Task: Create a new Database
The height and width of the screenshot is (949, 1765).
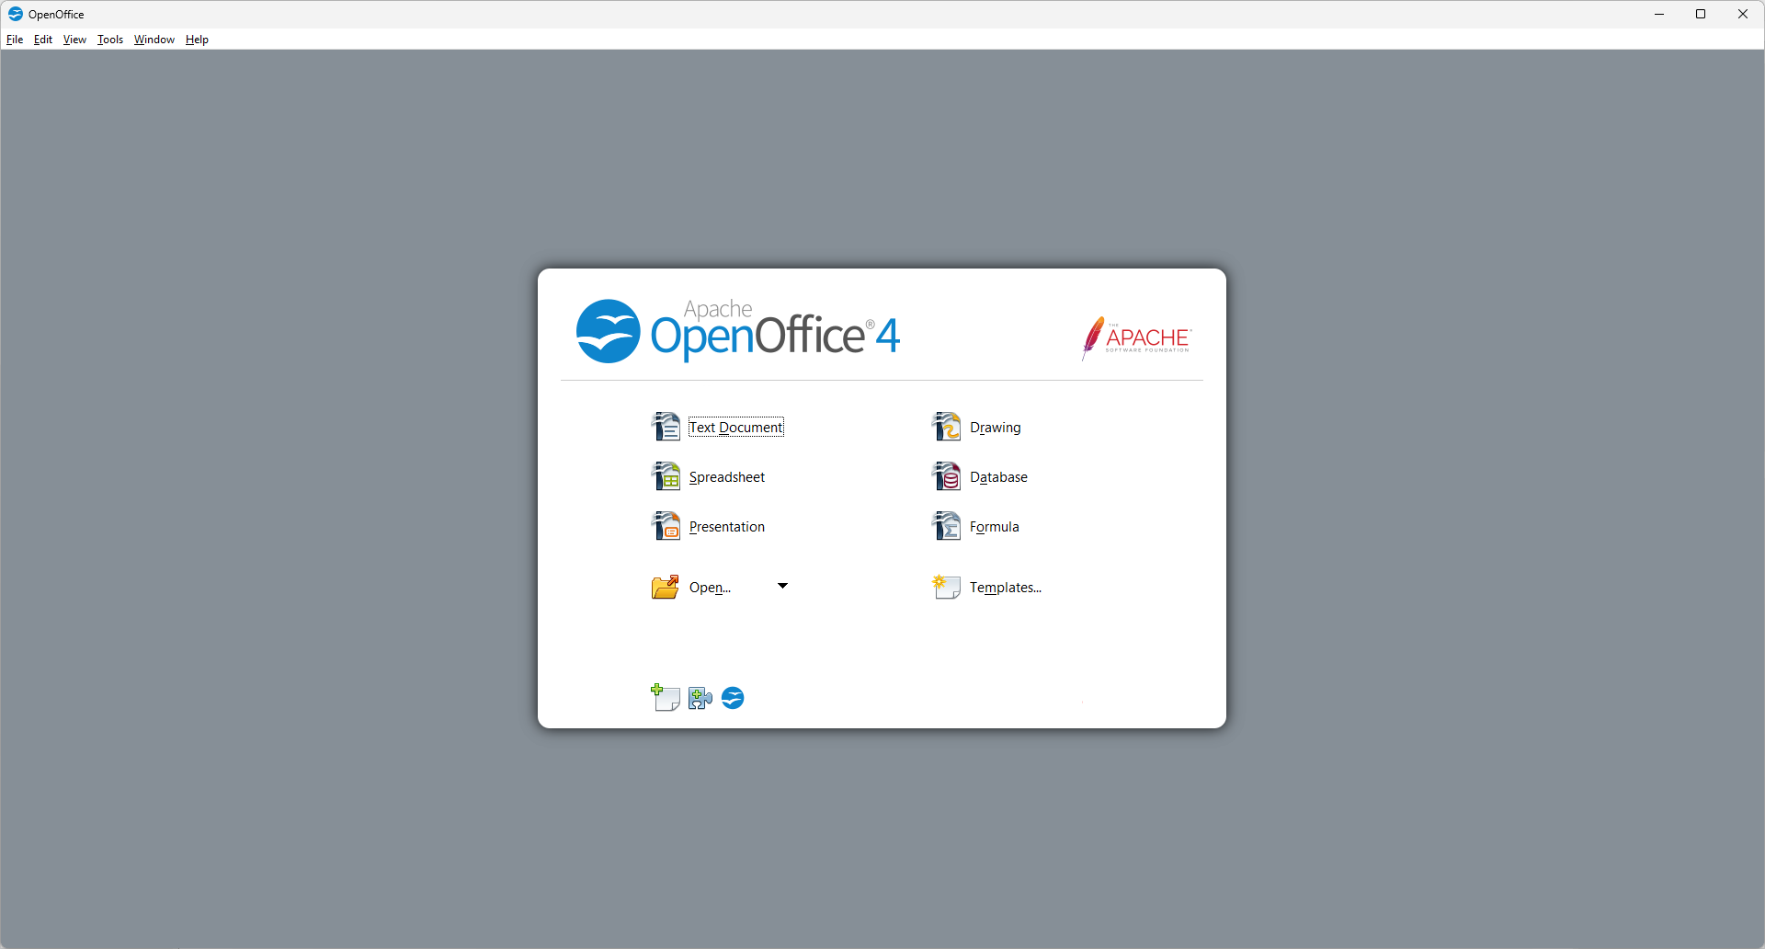Action: [1000, 476]
